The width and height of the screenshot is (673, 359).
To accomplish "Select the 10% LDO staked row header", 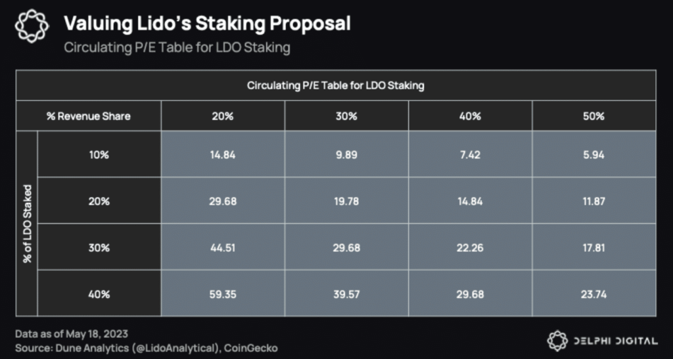I will click(100, 154).
